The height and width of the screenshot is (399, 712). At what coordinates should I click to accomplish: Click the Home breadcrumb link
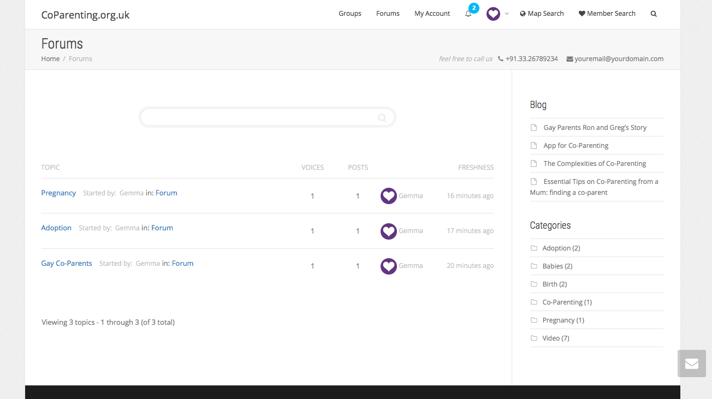pyautogui.click(x=50, y=59)
